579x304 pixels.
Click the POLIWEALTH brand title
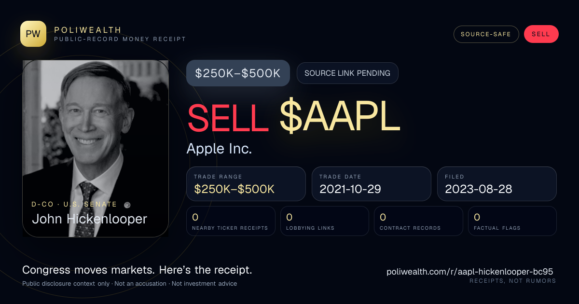coord(88,30)
